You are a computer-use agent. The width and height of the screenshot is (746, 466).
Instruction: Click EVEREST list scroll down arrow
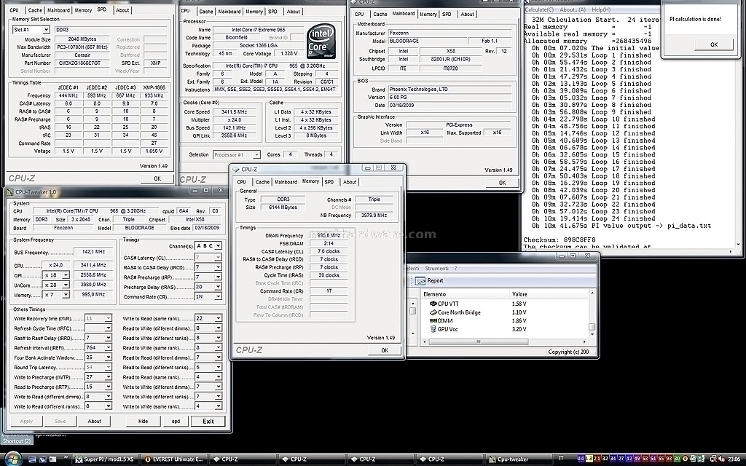click(x=592, y=334)
